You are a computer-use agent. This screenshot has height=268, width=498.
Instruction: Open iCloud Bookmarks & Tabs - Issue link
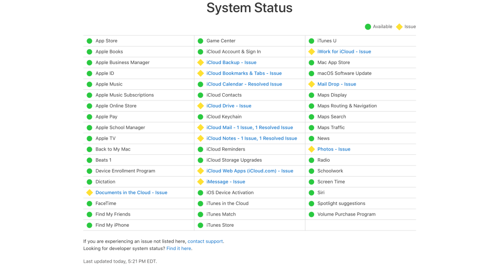click(x=244, y=73)
